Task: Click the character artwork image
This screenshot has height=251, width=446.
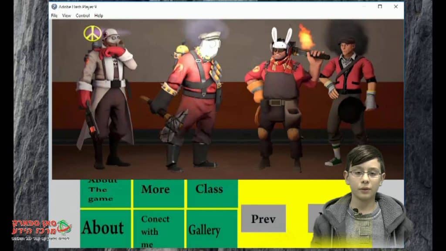Action: 227,99
